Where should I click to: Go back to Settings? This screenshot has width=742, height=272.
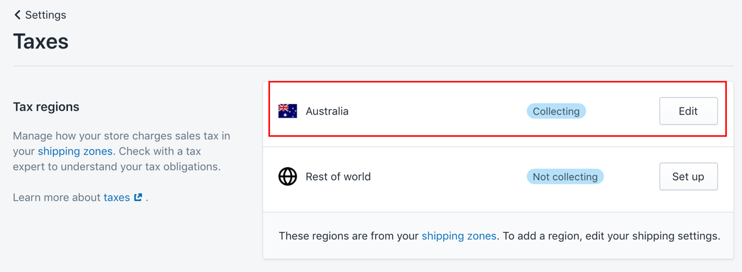(40, 15)
